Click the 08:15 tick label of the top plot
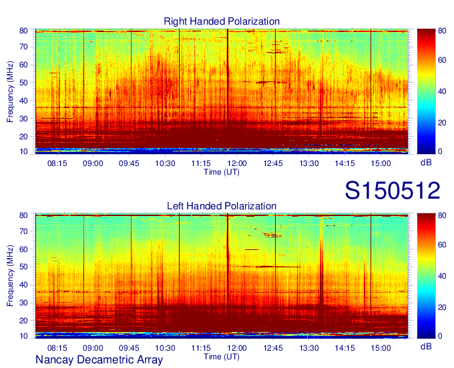The image size is (454, 368). pos(57,163)
